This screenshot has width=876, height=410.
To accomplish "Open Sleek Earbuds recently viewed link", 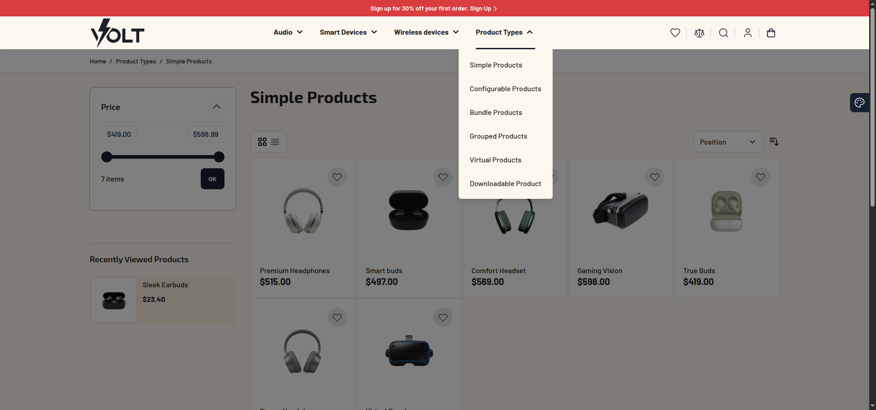I will (165, 285).
